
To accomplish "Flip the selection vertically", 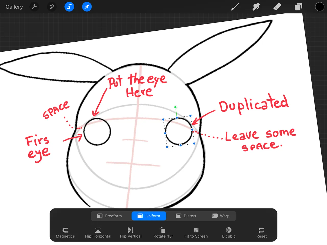I will point(131,233).
